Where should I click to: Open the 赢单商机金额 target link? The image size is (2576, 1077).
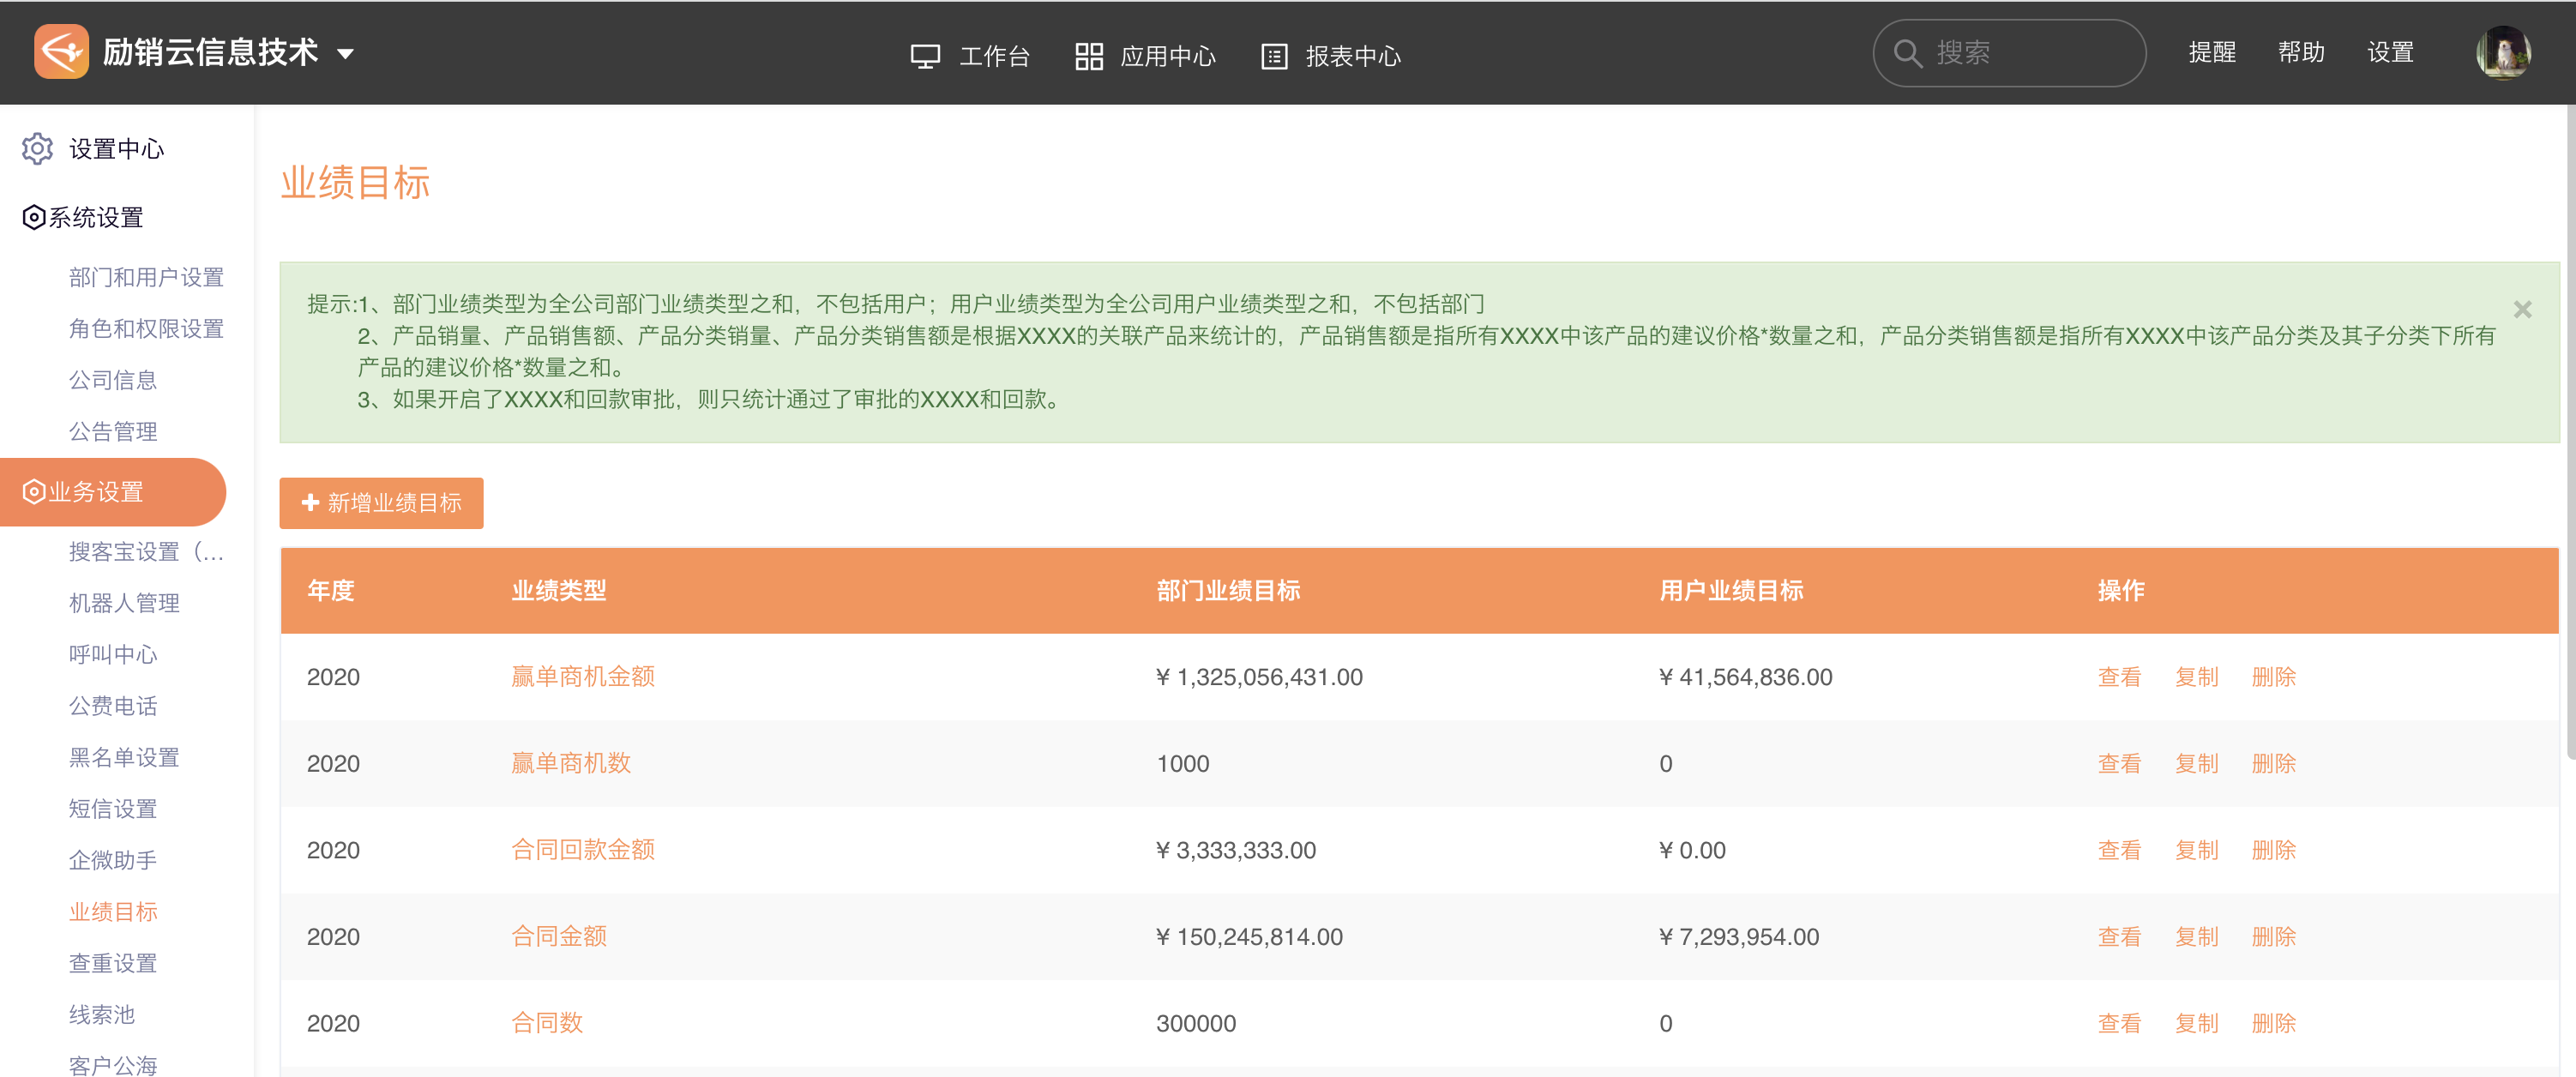[x=582, y=677]
